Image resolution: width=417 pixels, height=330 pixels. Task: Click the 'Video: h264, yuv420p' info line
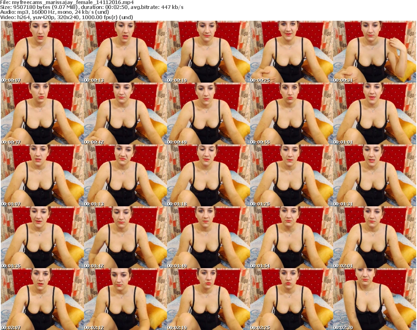pos(66,17)
